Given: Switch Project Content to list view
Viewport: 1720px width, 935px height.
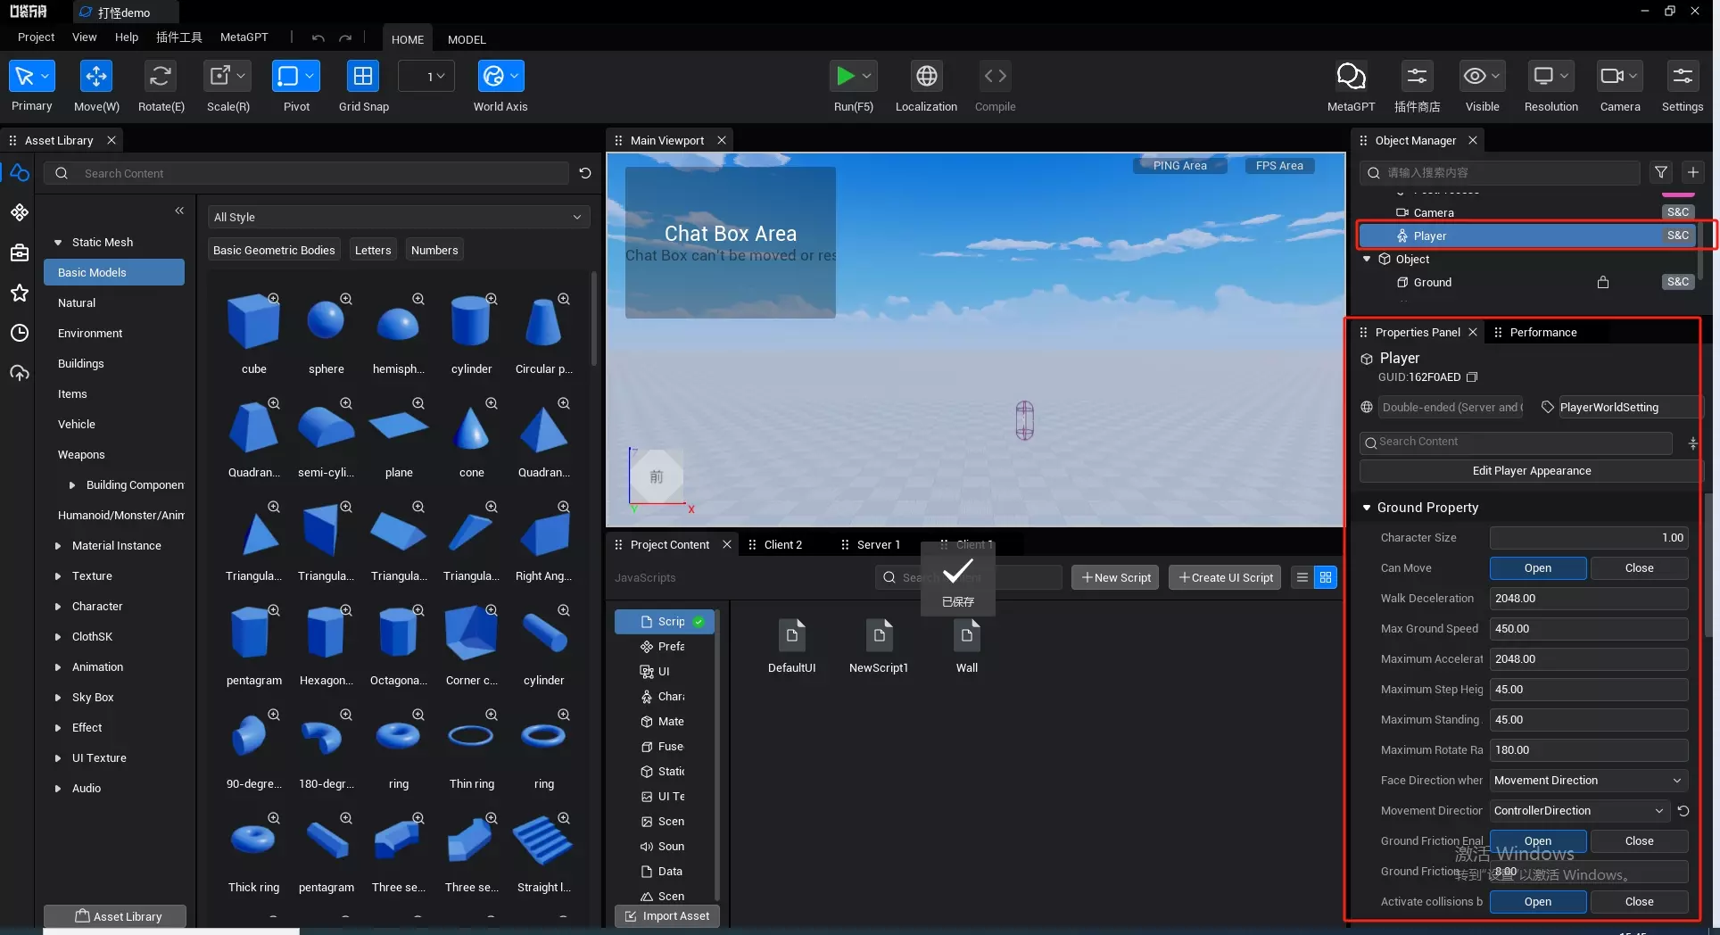Looking at the screenshot, I should tap(1302, 577).
